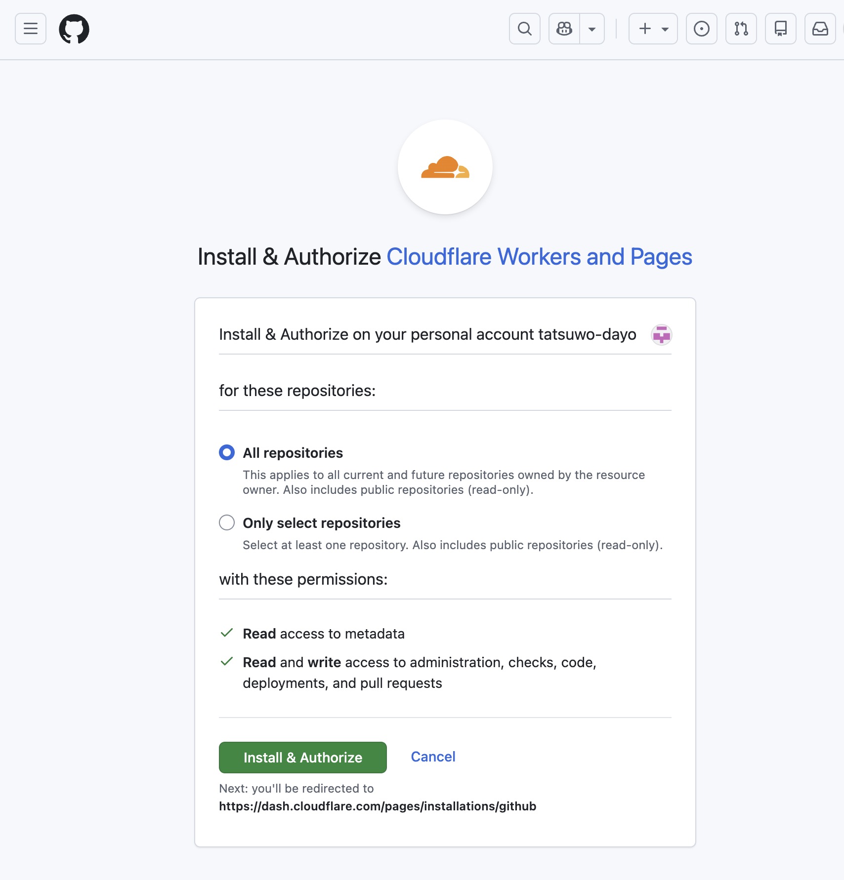This screenshot has height=880, width=844.
Task: Click the tatsuwo-dayo account avatar
Action: 661,335
